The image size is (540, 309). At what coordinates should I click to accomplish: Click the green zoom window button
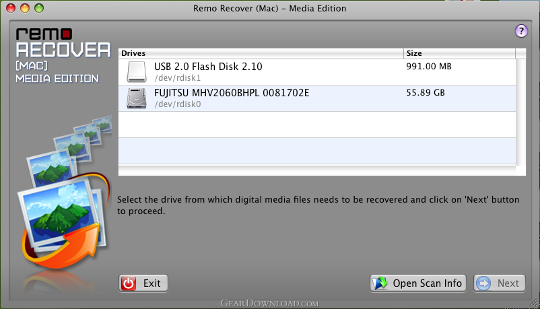click(39, 8)
